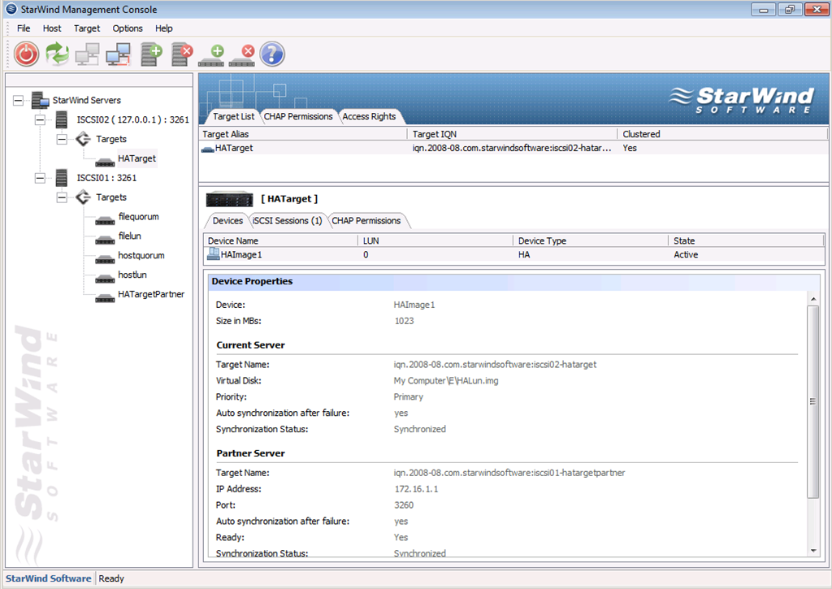This screenshot has height=589, width=832.
Task: Click the HAImage1 device icon in Devices list
Action: click(x=214, y=254)
